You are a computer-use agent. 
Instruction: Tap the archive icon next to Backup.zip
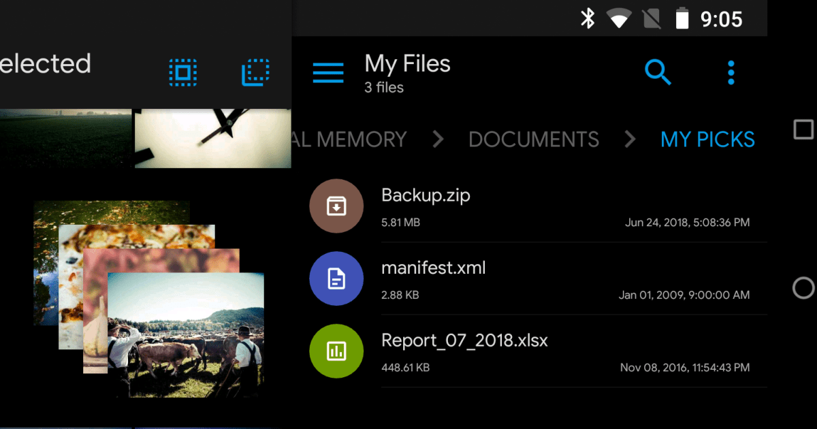336,206
